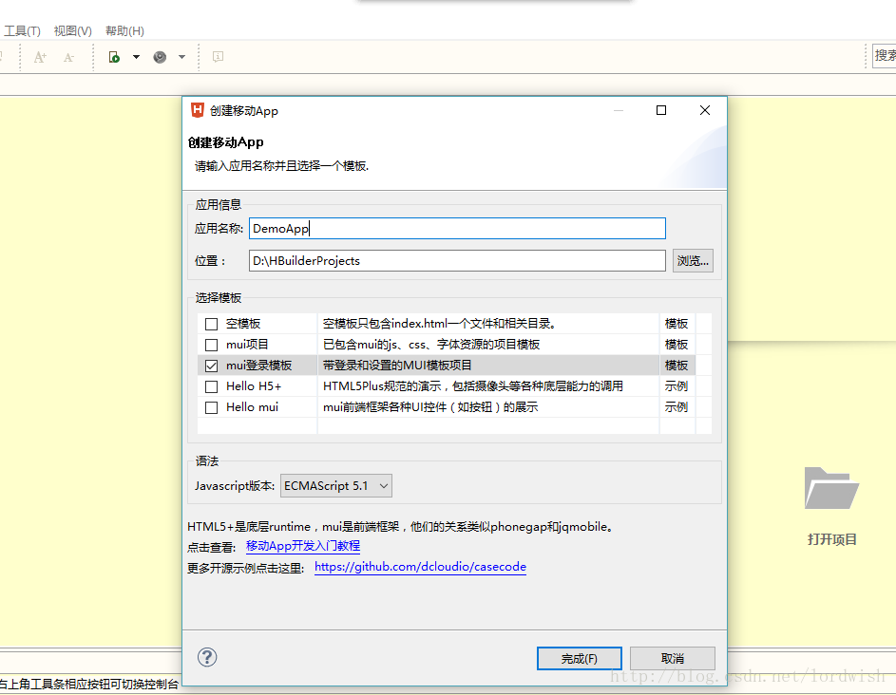Check the Hello mui example checkbox
This screenshot has width=896, height=695.
click(x=212, y=407)
